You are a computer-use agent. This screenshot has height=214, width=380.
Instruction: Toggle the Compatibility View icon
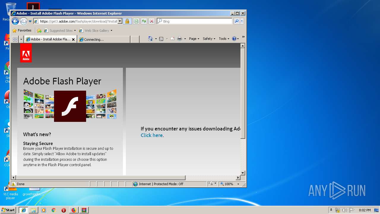tap(136, 21)
